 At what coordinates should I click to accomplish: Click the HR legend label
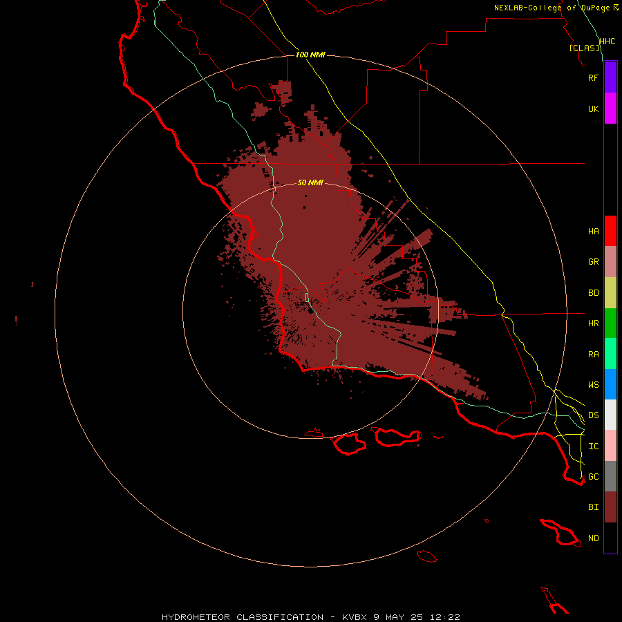593,323
